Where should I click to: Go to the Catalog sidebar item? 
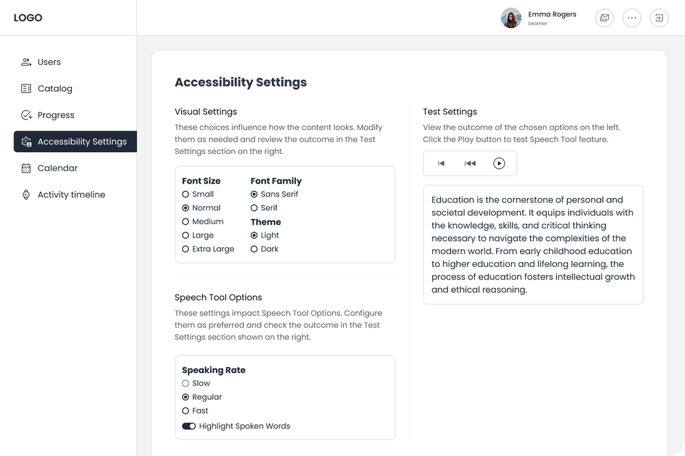[55, 88]
